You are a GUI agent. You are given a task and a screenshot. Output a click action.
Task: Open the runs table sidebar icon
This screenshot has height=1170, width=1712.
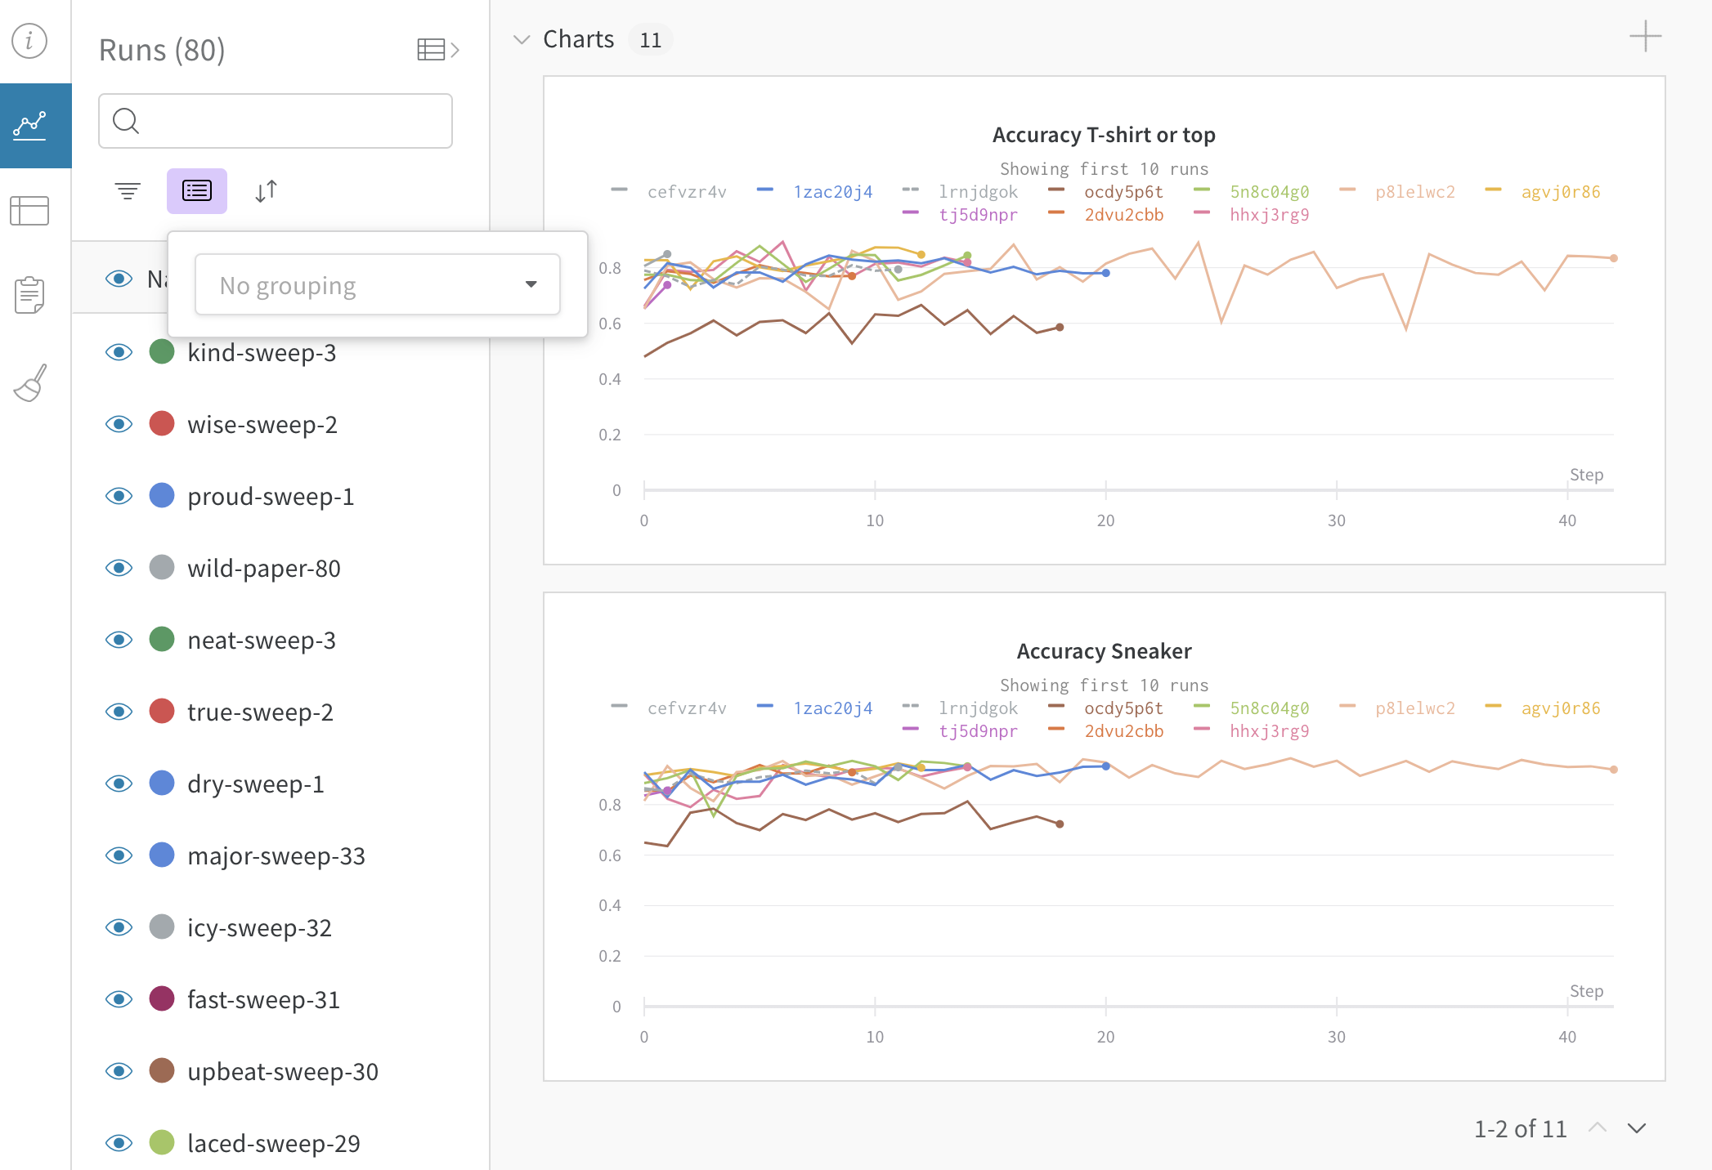pyautogui.click(x=29, y=211)
